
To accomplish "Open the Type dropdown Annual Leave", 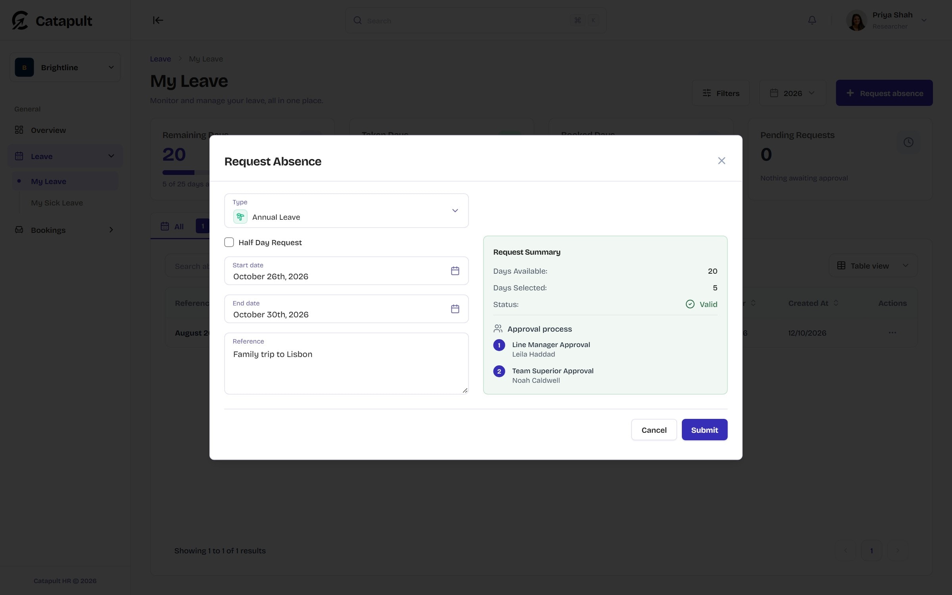I will click(346, 211).
